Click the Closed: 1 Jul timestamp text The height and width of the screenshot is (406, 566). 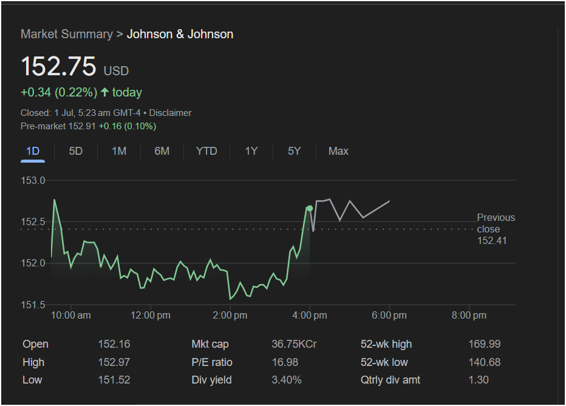click(81, 113)
